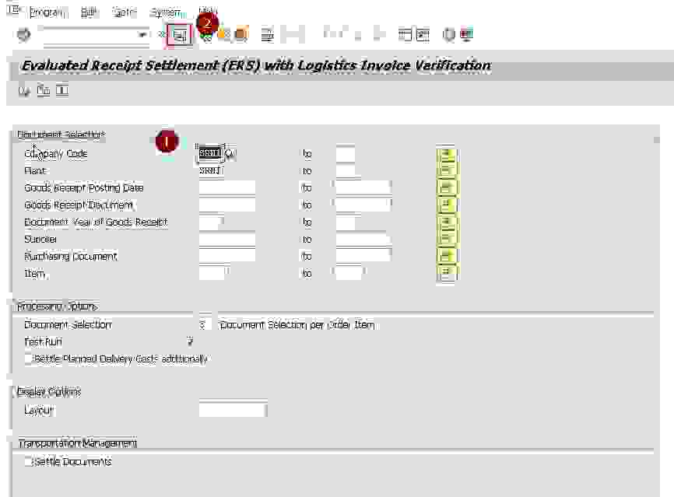Click the Supplier from-value field
This screenshot has width=674, height=497.
pyautogui.click(x=226, y=240)
